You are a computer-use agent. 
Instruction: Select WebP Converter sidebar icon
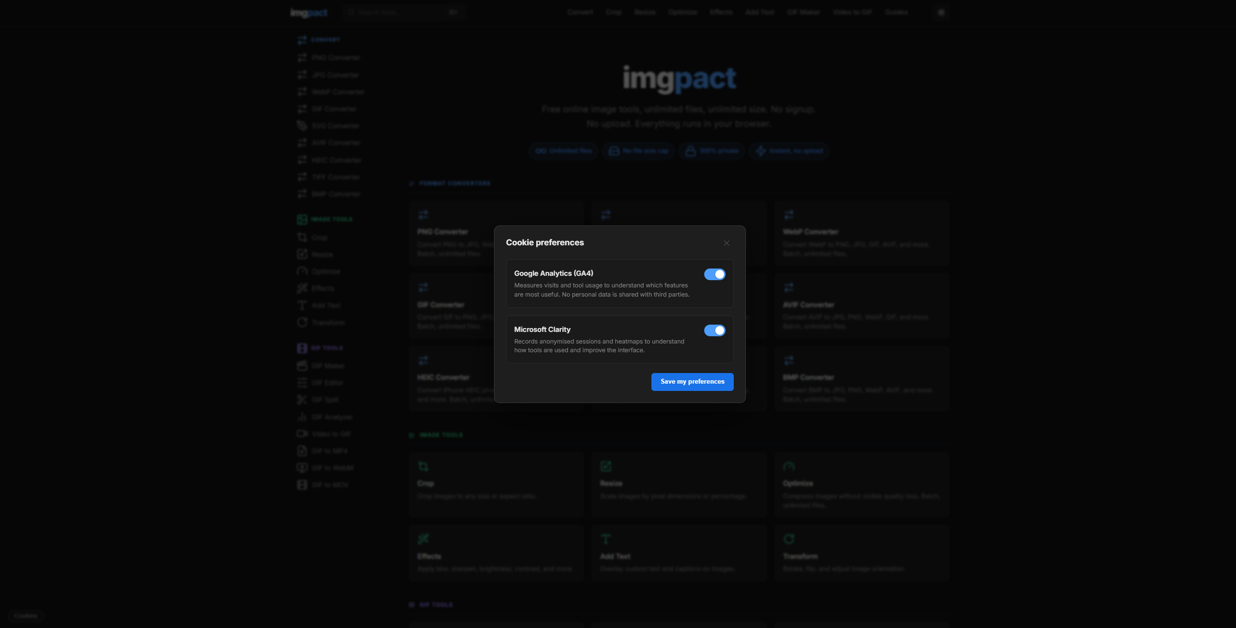point(302,92)
